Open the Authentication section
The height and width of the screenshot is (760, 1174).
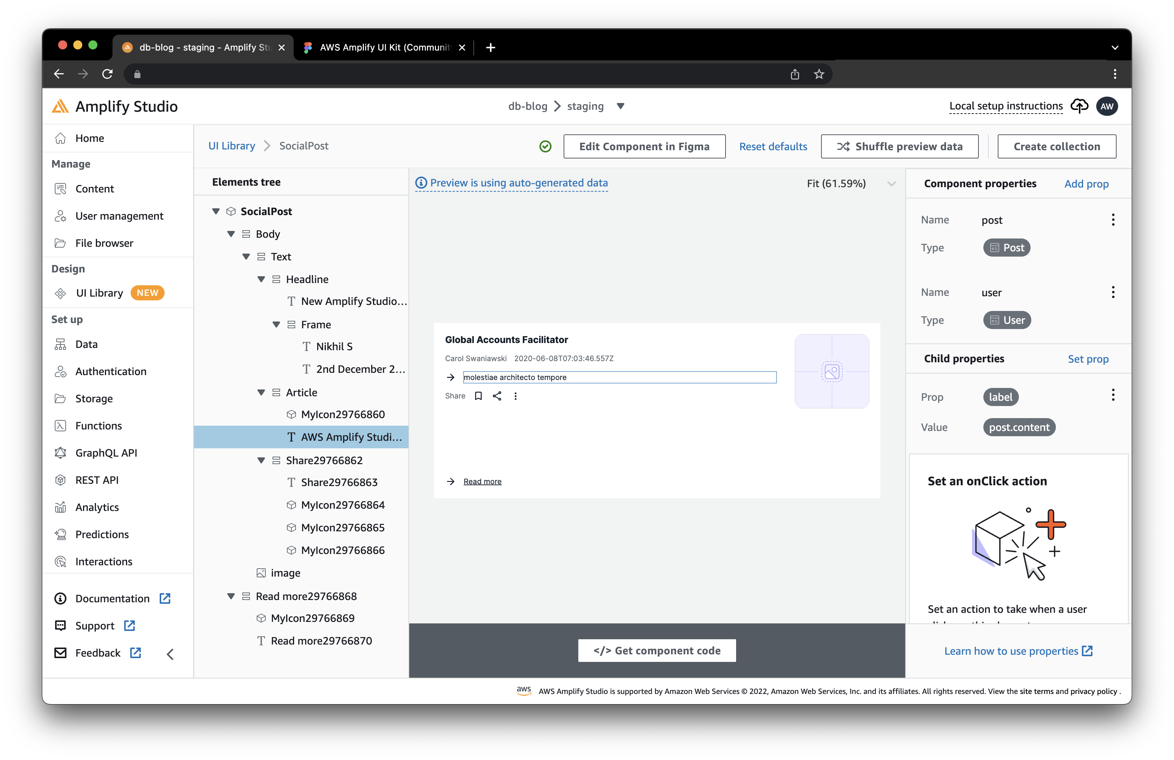[111, 371]
